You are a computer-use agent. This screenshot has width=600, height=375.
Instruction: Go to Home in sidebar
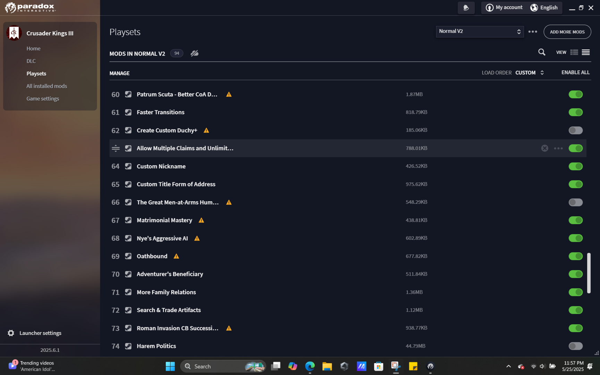pos(33,49)
